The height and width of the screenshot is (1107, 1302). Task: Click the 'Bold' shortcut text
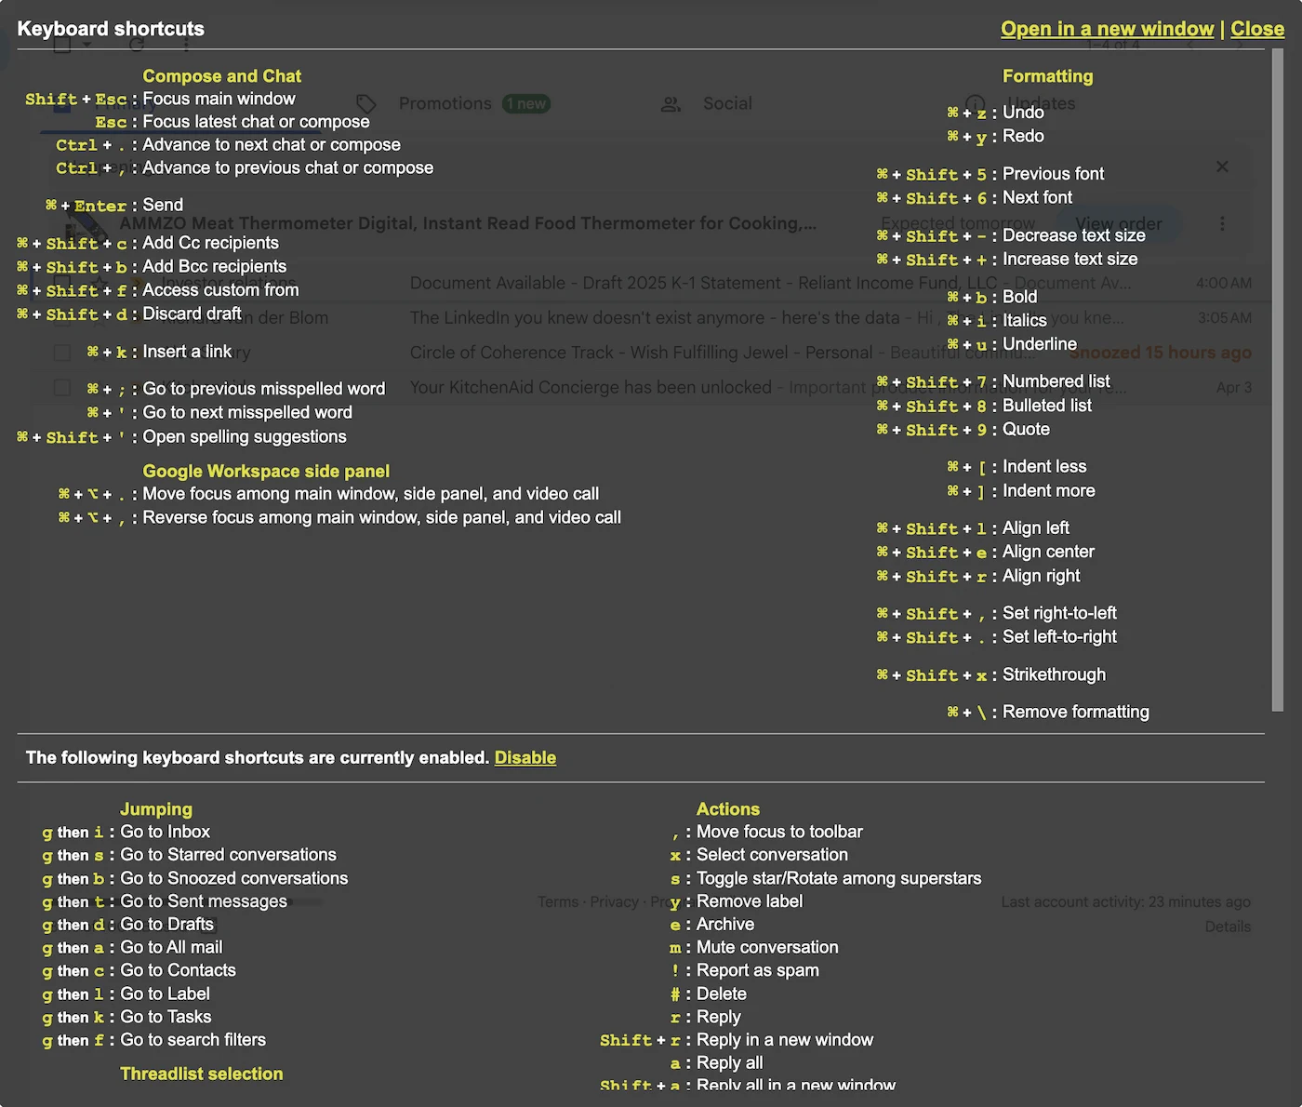tap(1019, 297)
